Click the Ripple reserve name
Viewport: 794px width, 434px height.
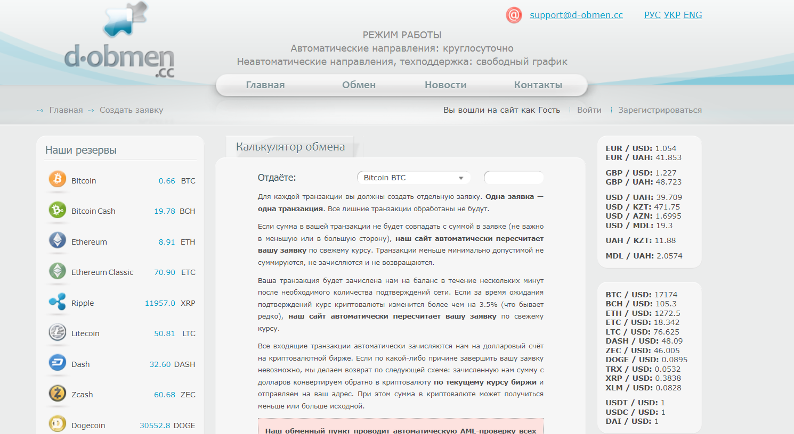click(x=83, y=303)
